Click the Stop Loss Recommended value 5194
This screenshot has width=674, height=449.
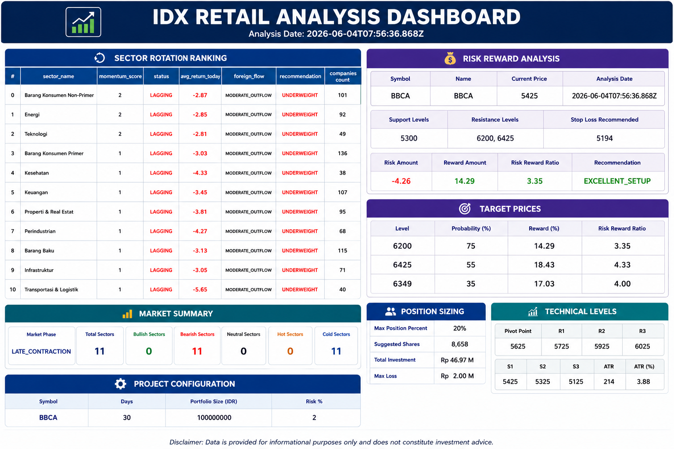604,138
